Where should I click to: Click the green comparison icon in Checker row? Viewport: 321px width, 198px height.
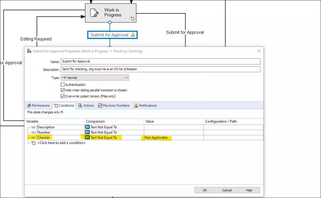point(88,137)
